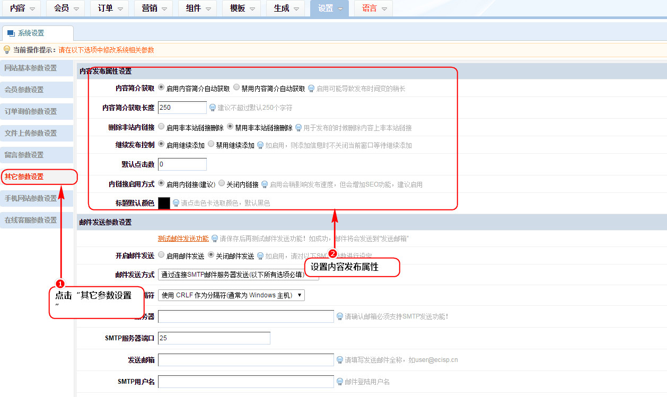Go to 其它参数设置 in the sidebar
667x397 pixels.
(x=24, y=177)
